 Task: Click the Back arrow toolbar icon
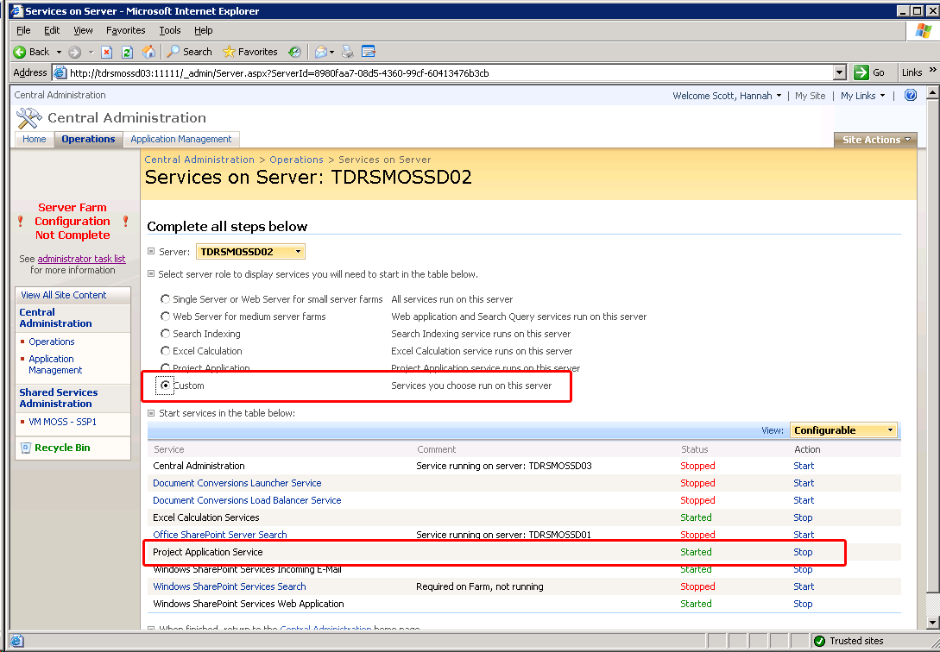point(20,52)
